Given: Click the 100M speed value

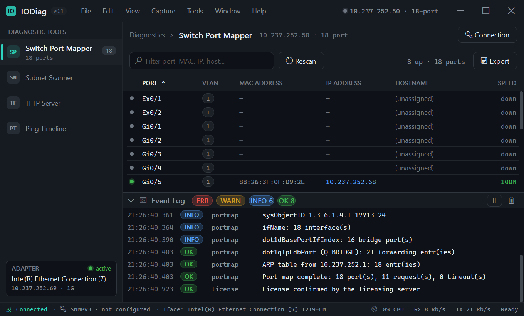Looking at the screenshot, I should pos(509,182).
